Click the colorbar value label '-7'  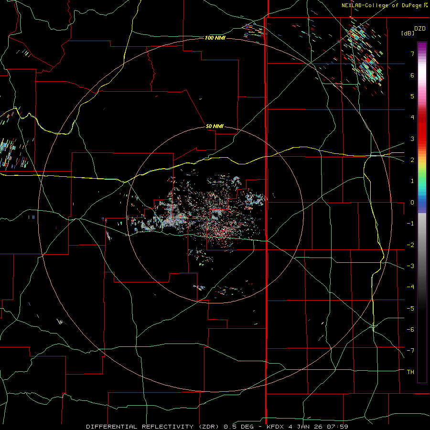coord(410,351)
